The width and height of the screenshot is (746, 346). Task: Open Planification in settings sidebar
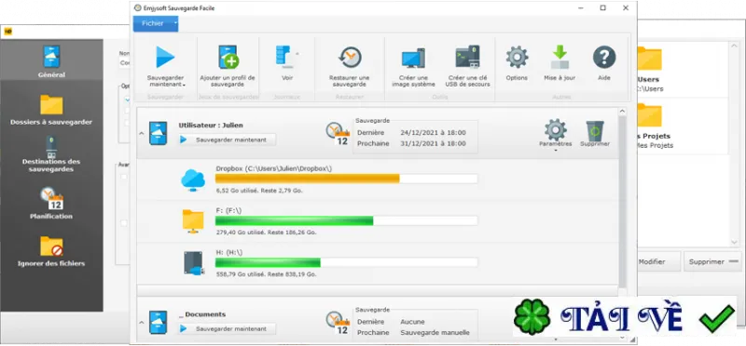click(x=51, y=203)
